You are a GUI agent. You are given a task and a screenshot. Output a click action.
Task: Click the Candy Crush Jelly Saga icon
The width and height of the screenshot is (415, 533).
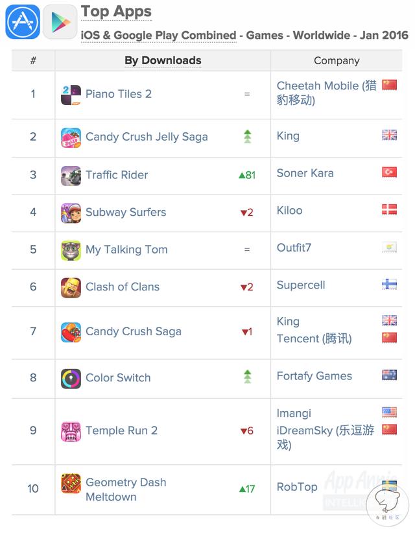point(71,137)
